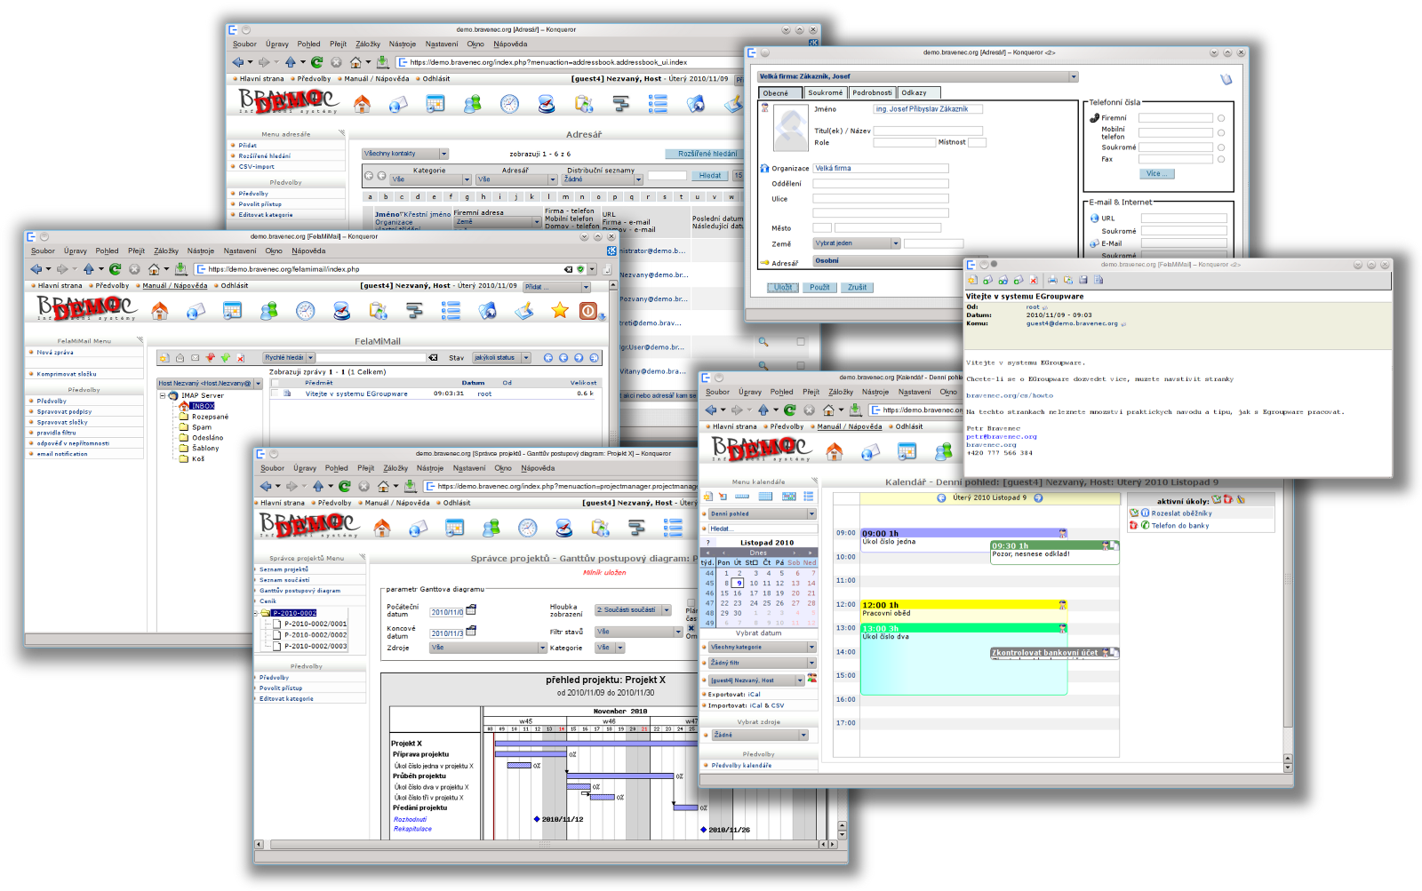
Task: Open the 'jakýkoli status' dropdown
Action: click(x=501, y=358)
